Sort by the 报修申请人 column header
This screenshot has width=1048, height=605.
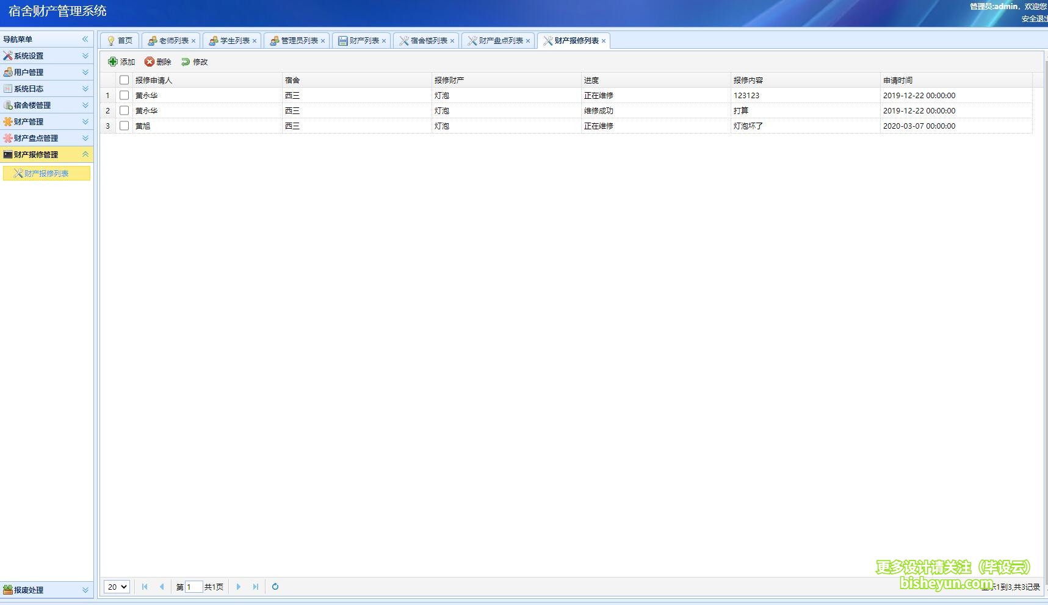click(x=208, y=80)
